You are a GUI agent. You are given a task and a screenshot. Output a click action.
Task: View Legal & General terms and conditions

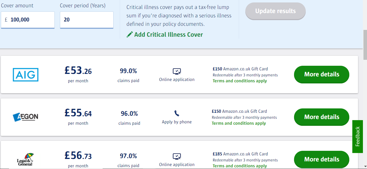pos(240,166)
